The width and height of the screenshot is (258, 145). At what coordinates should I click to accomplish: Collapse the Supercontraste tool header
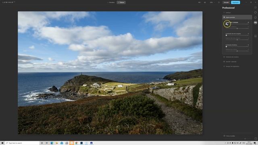(x=237, y=17)
